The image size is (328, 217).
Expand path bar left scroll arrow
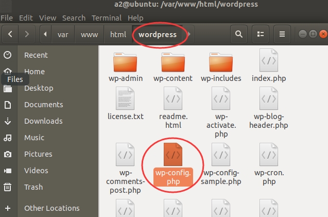coord(45,34)
